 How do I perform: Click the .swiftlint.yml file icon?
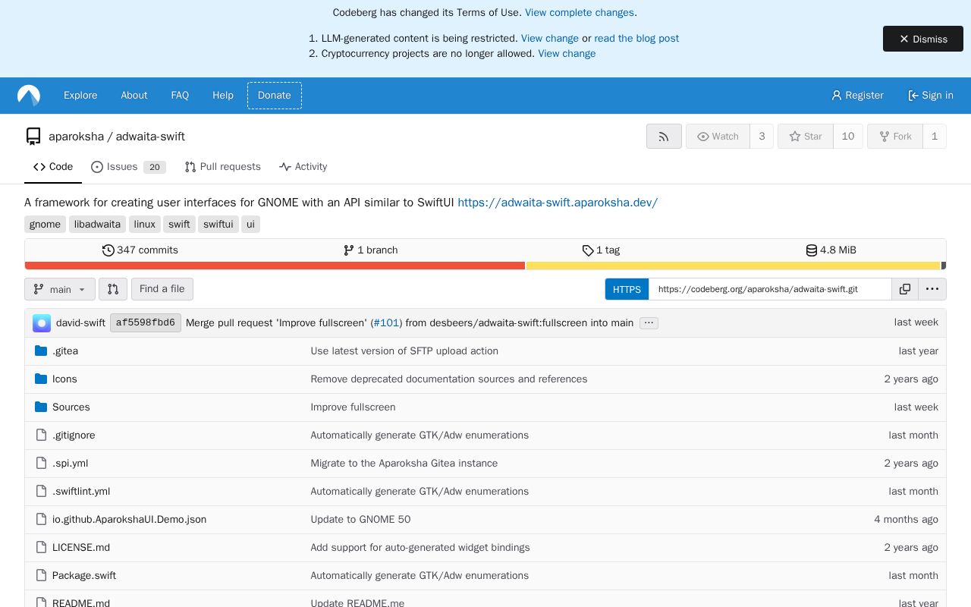point(41,491)
